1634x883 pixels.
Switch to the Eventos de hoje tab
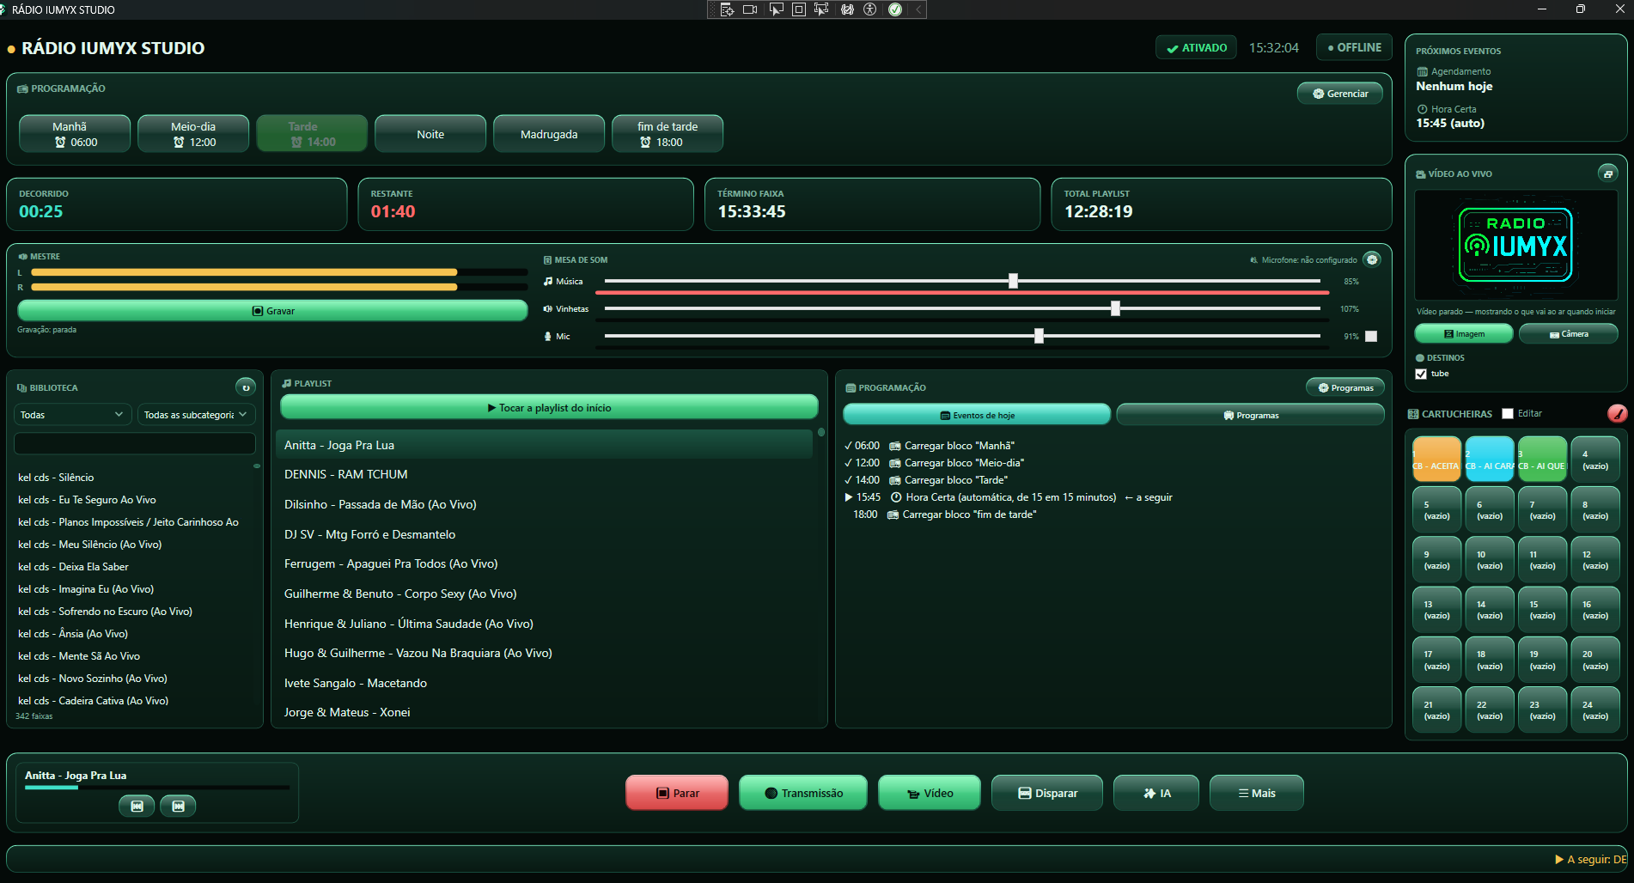tap(977, 415)
